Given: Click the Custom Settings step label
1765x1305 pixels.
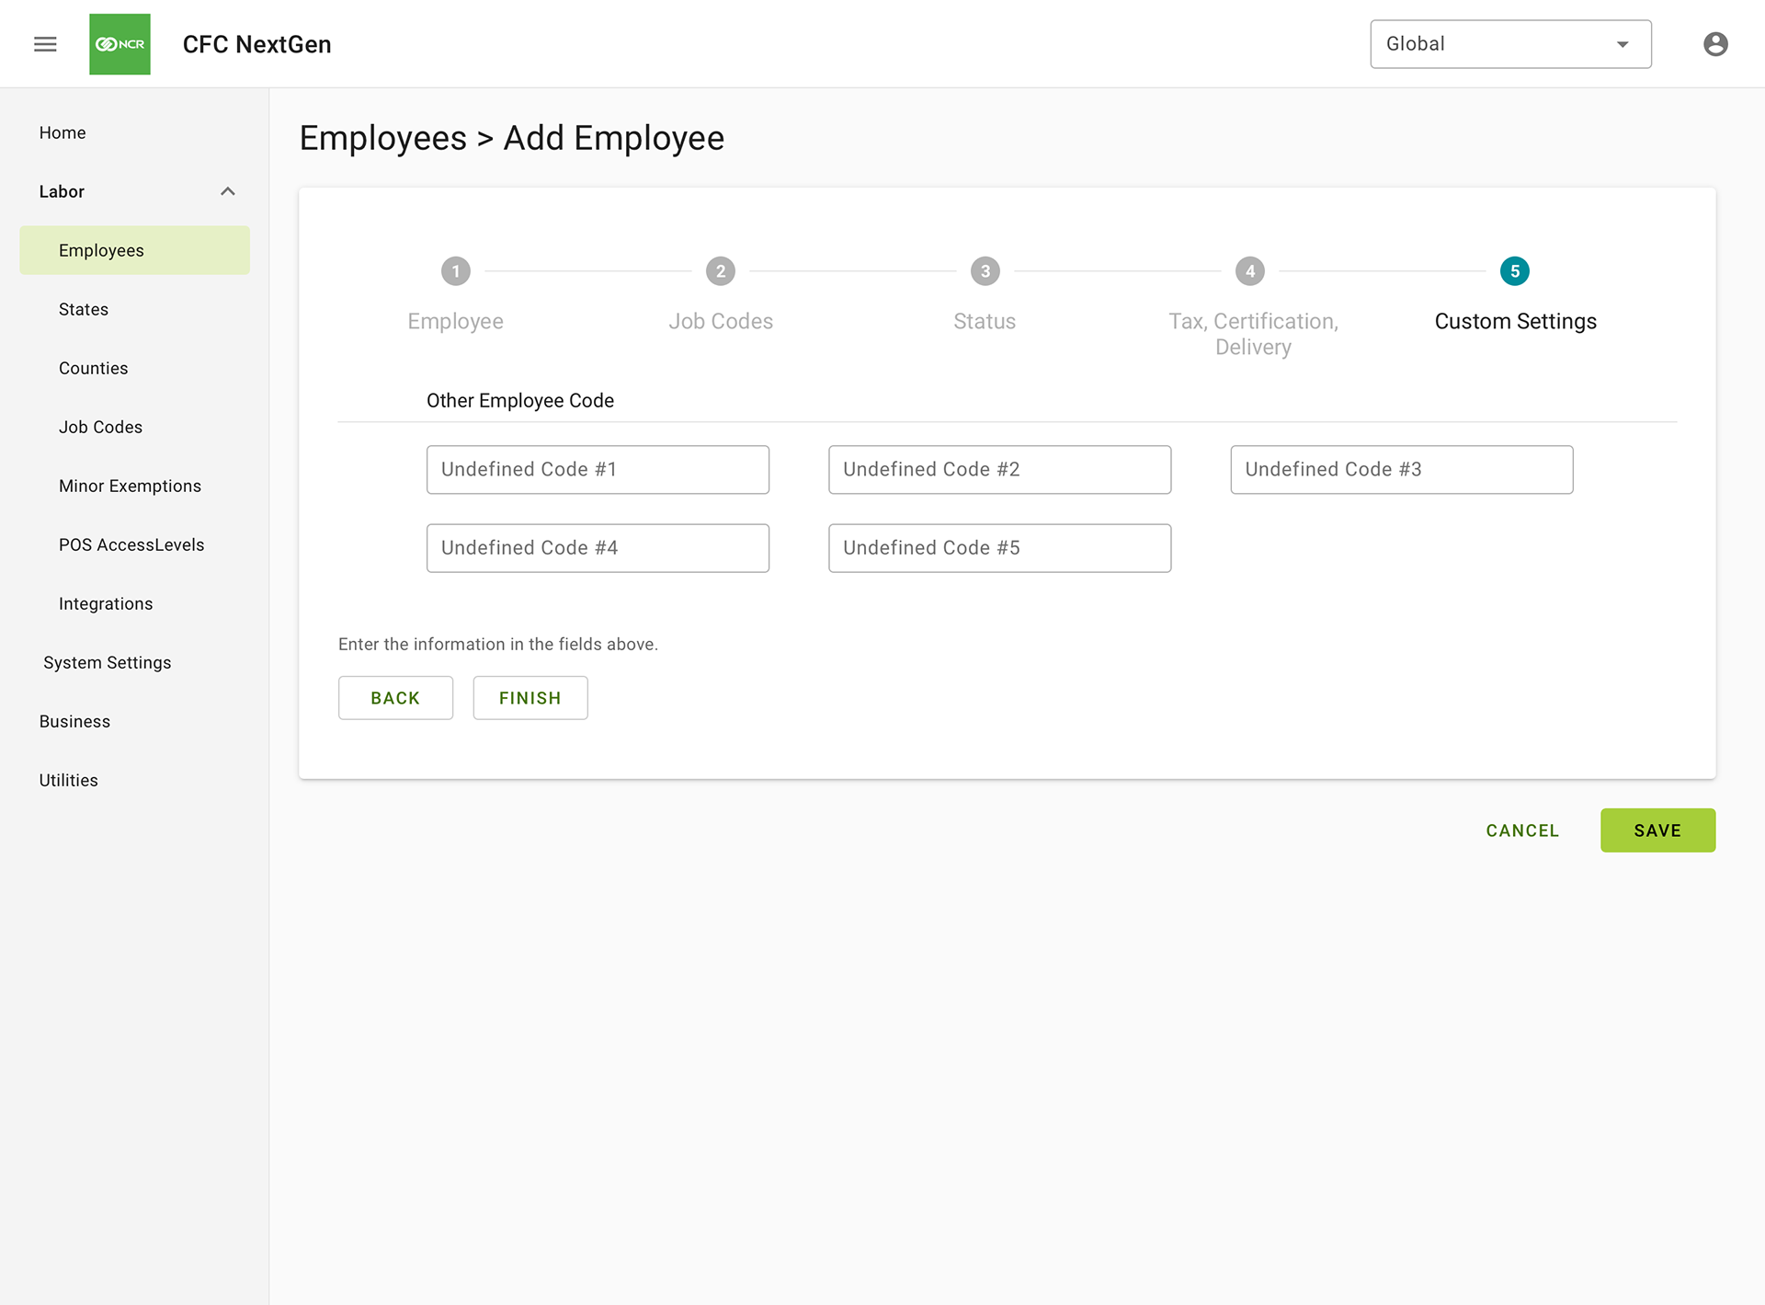Looking at the screenshot, I should click(1516, 321).
